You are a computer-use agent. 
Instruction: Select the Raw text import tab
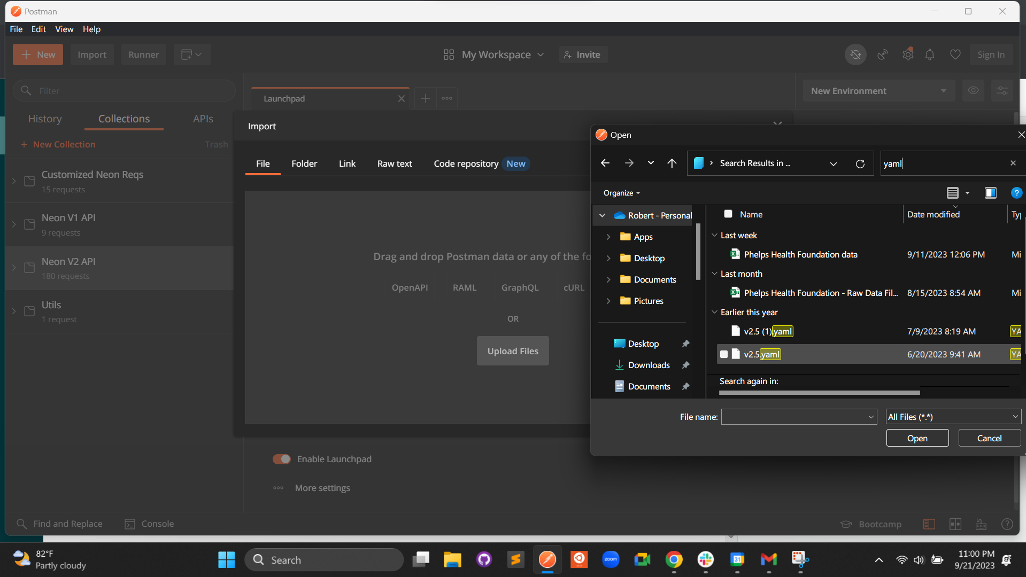click(395, 163)
